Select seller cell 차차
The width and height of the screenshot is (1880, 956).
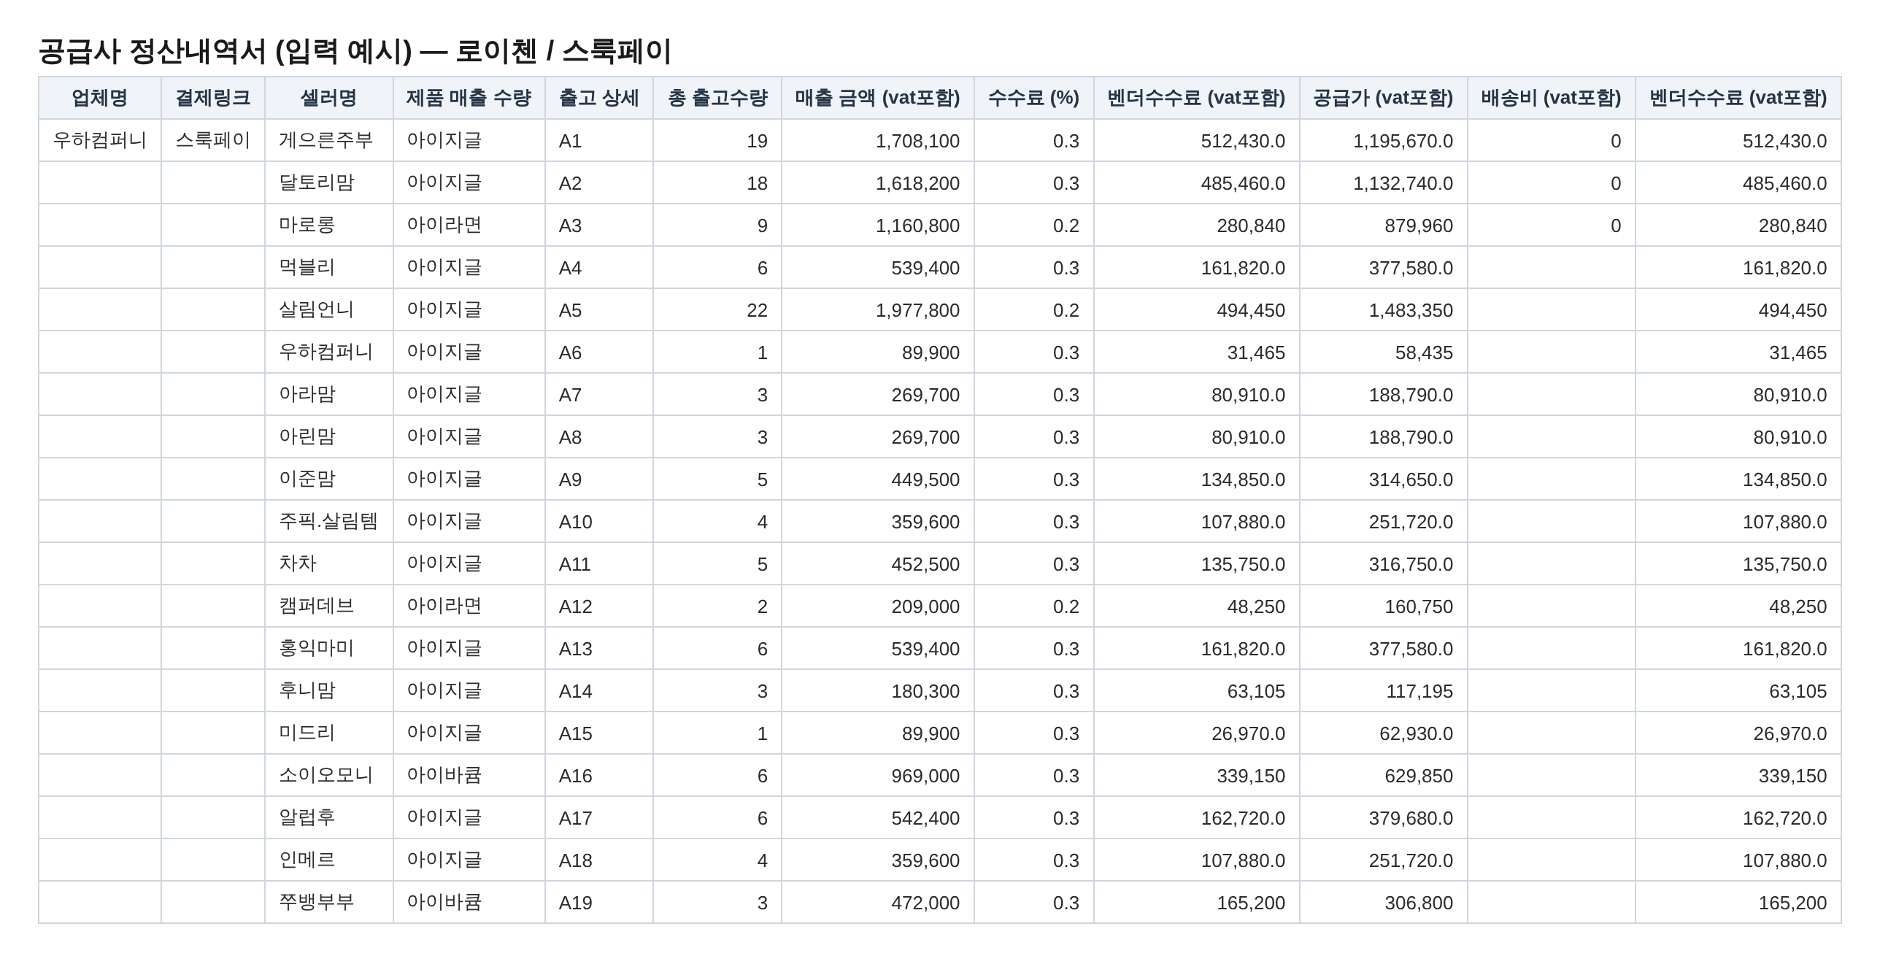pyautogui.click(x=329, y=563)
